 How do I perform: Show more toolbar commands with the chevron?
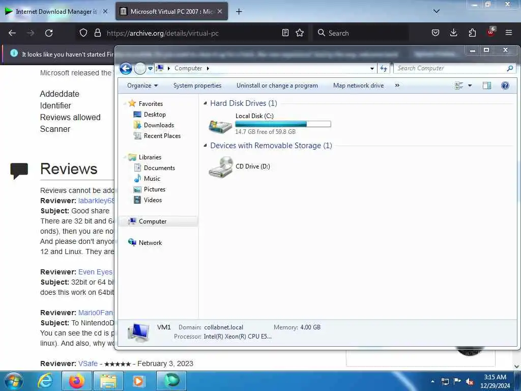point(397,86)
